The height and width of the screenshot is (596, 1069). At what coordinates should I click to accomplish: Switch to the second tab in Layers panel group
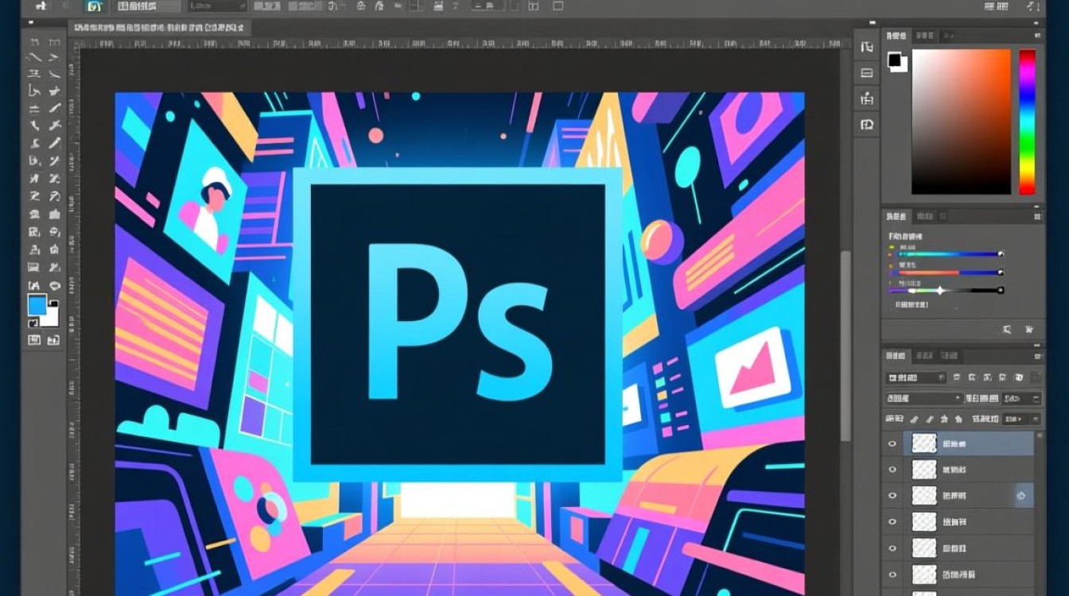(x=923, y=356)
